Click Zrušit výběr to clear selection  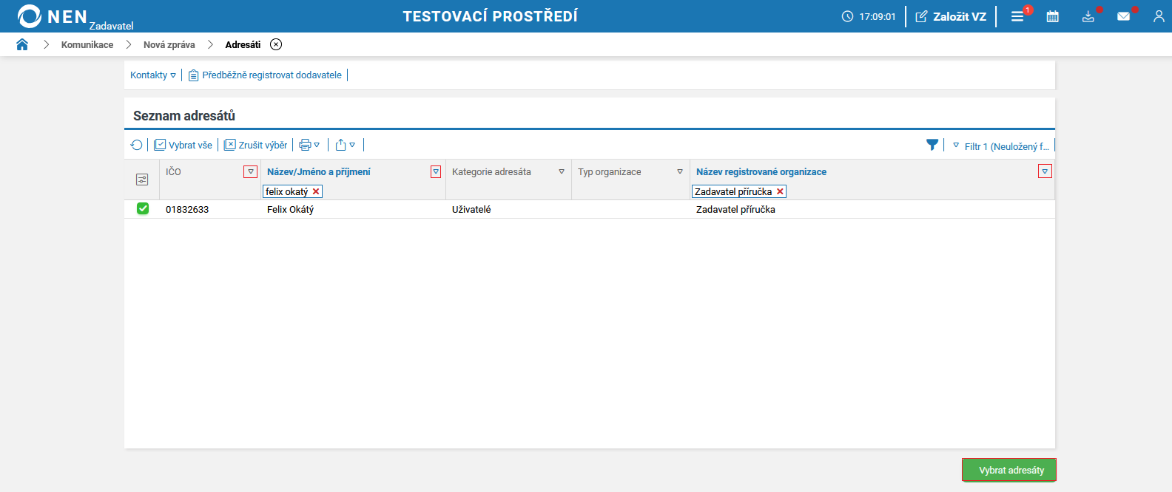pos(255,145)
